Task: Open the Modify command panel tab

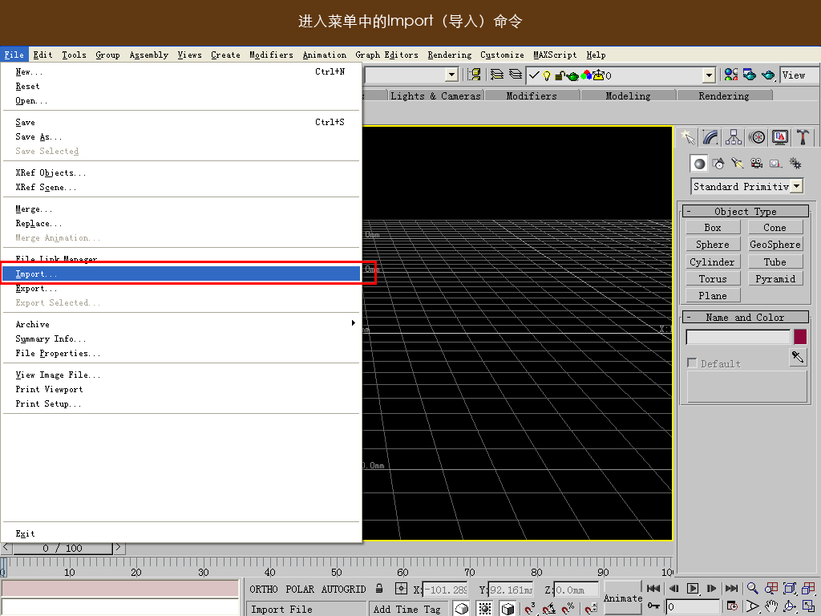Action: point(710,137)
